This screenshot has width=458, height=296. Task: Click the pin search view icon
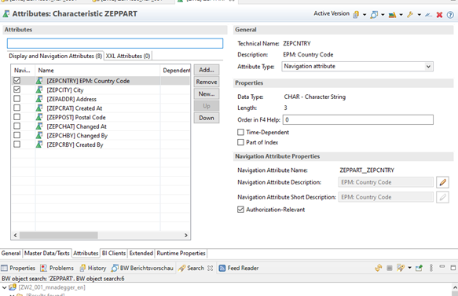point(420,268)
